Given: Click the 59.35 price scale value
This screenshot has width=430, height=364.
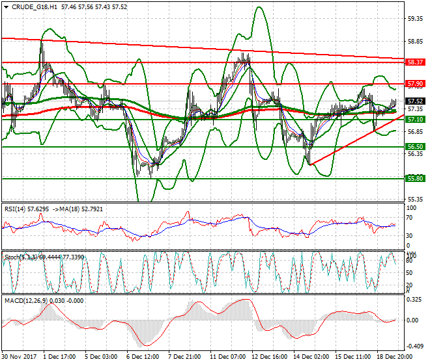Looking at the screenshot, I should [x=414, y=19].
